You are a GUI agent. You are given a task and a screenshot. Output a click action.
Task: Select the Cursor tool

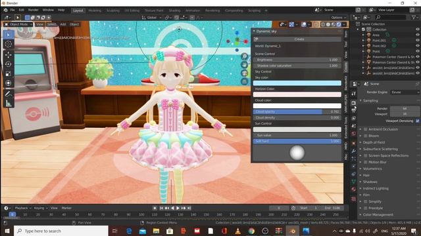tap(9, 44)
